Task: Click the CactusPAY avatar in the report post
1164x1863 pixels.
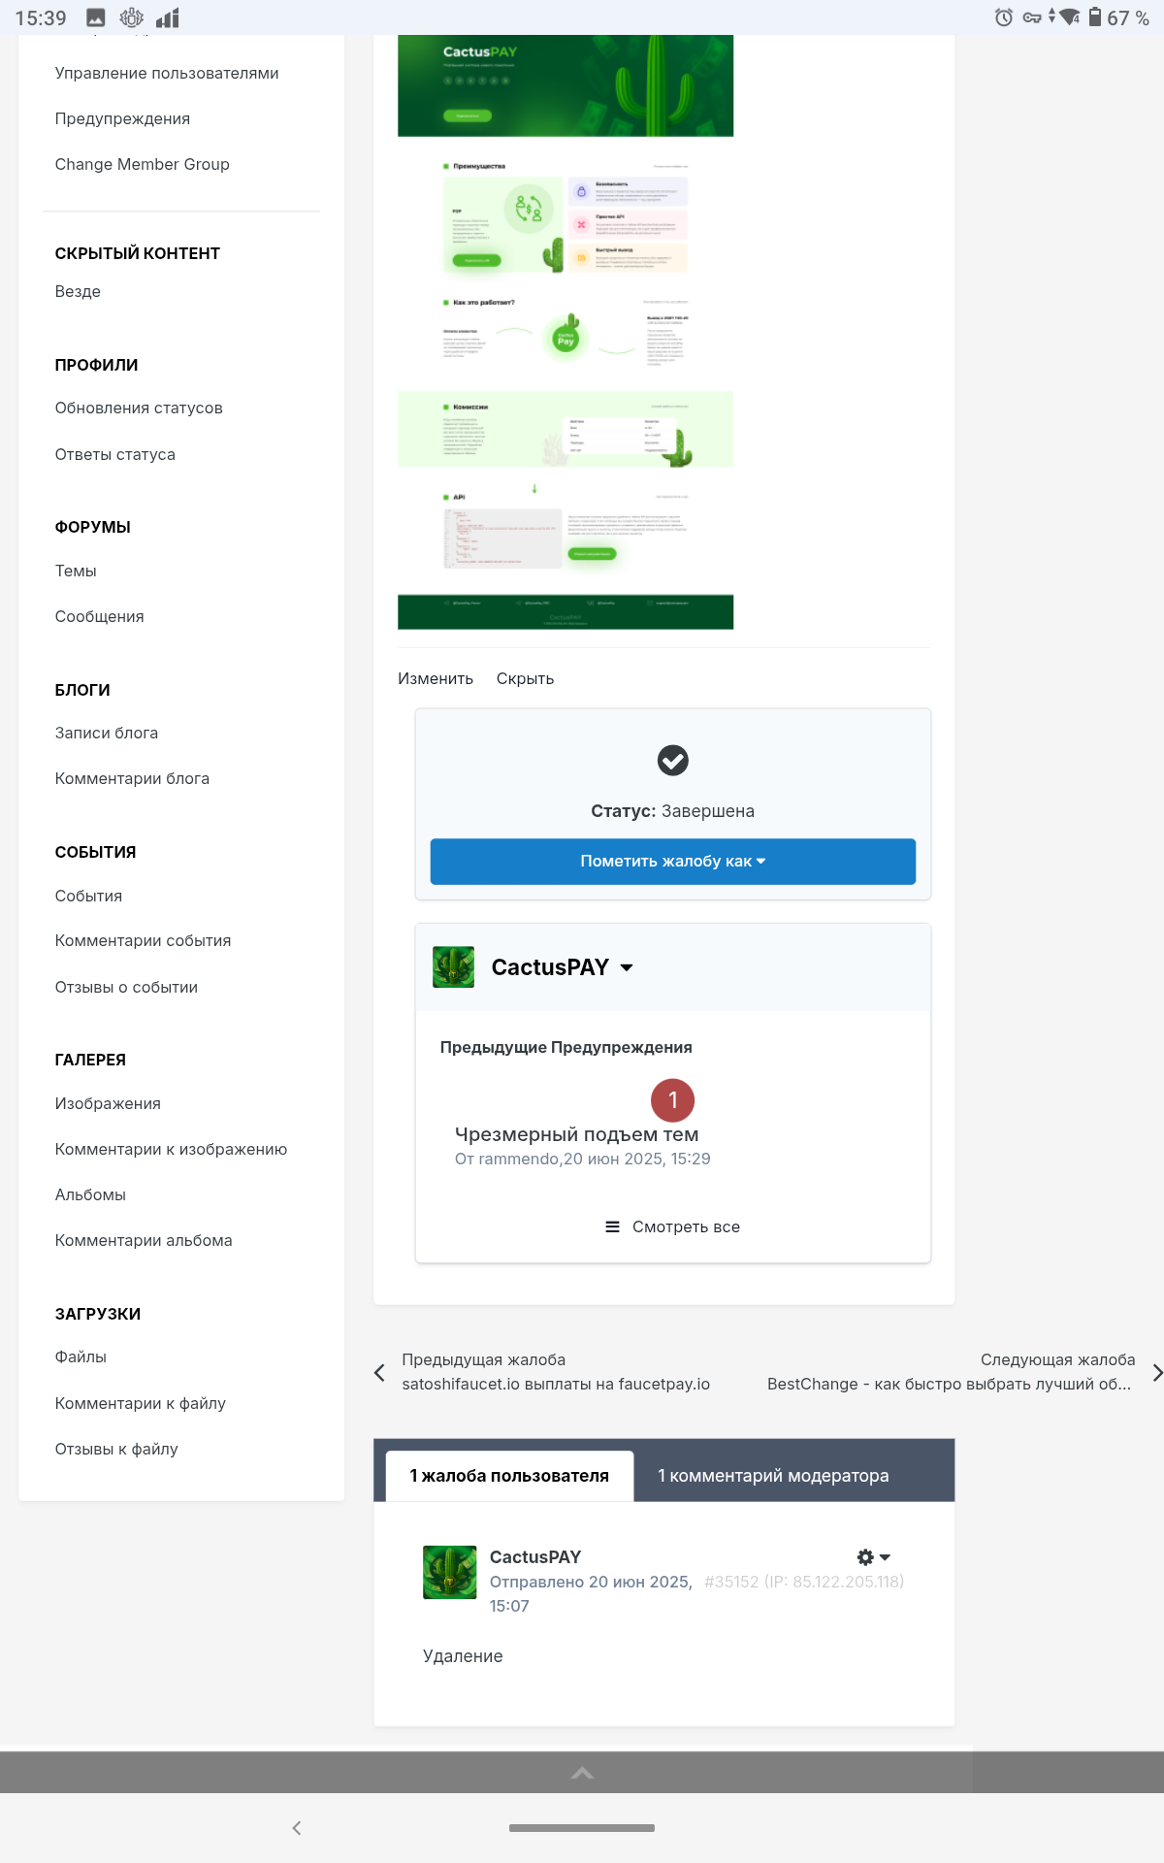Action: coord(450,1572)
